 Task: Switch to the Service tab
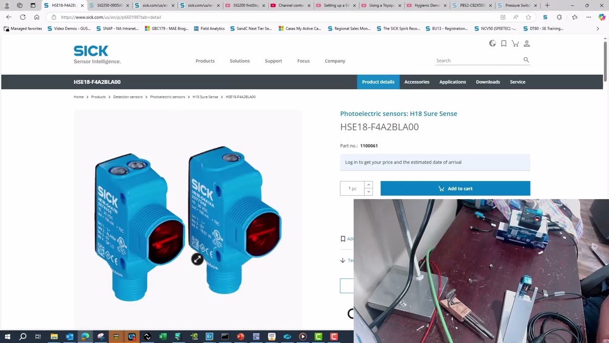518,82
